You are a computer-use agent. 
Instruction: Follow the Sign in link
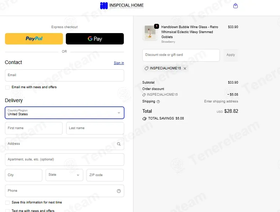coord(119,63)
